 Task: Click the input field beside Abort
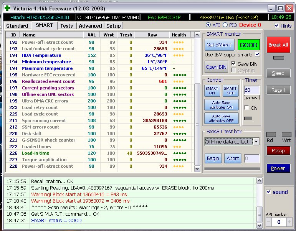pyautogui.click(x=252, y=158)
